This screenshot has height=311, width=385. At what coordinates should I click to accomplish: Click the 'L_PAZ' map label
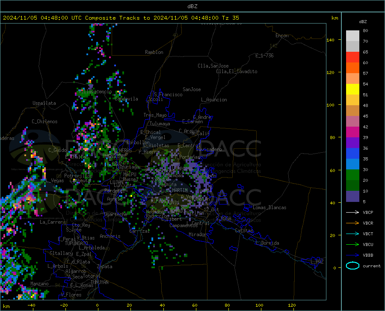(317, 262)
